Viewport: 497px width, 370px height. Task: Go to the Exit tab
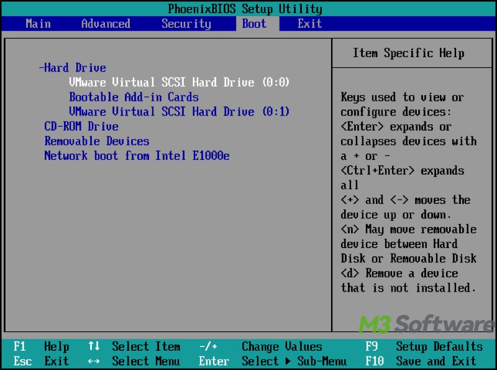[309, 24]
